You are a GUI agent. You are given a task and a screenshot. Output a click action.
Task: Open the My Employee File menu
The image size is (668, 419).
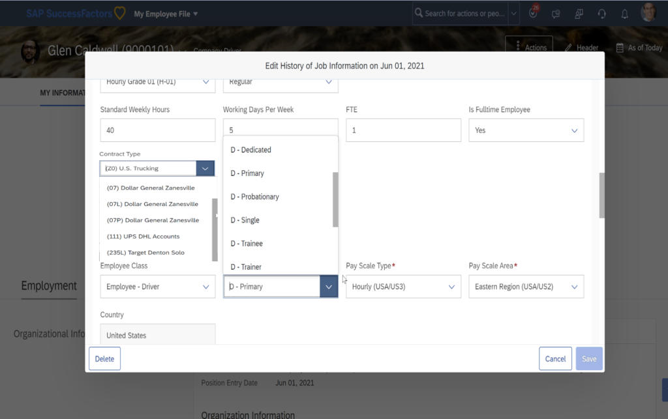166,14
